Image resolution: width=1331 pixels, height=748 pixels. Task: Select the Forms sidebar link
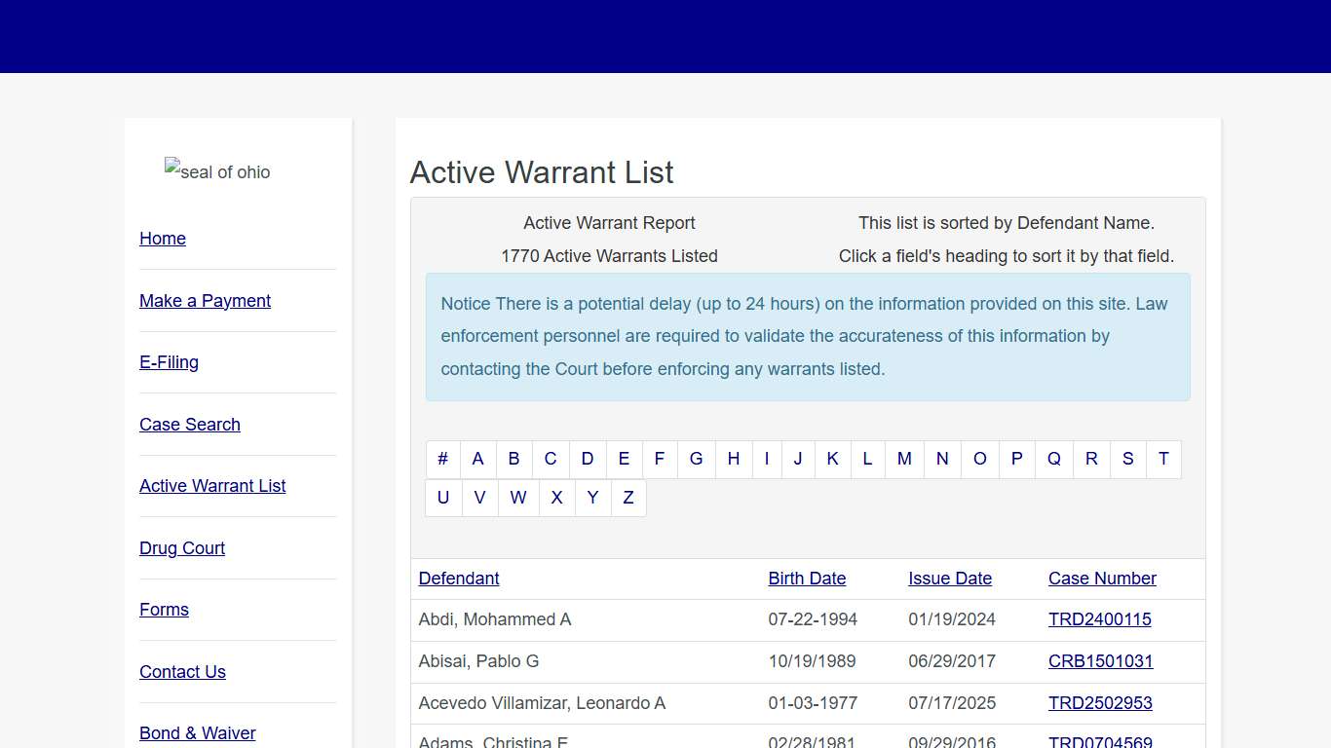click(164, 610)
